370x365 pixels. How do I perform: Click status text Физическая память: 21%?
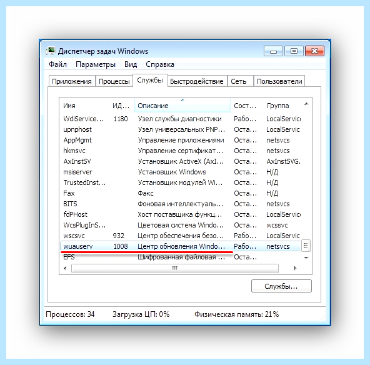(236, 314)
